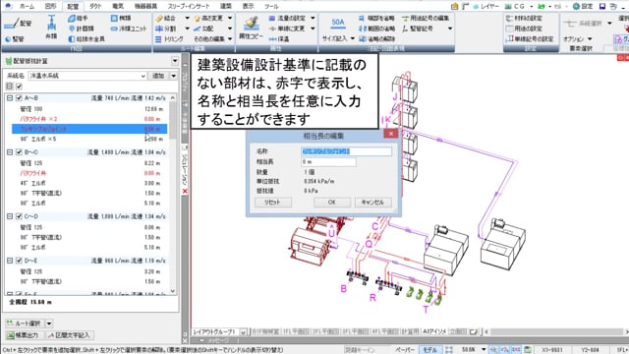Image resolution: width=629 pixels, height=354 pixels.
Task: Uncheck the B~C section checkbox
Action: 19,152
